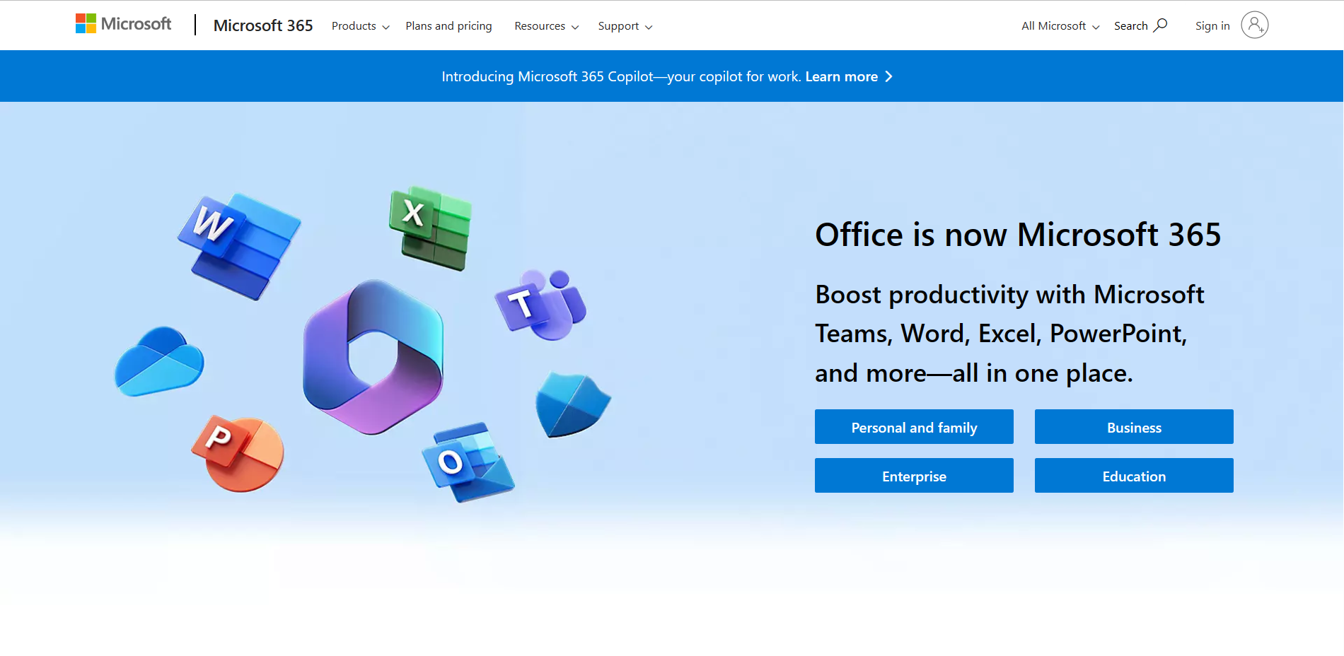Click the OneDrive cloud icon
This screenshot has height=656, width=1344.
(159, 361)
